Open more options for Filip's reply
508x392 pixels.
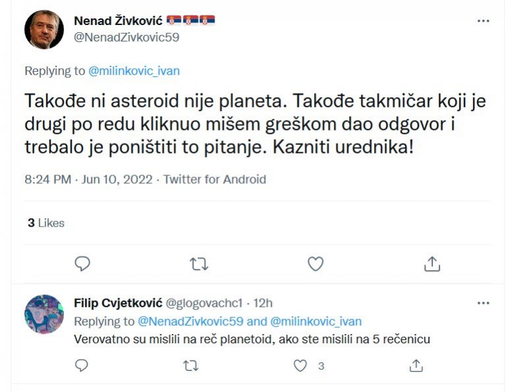[484, 303]
